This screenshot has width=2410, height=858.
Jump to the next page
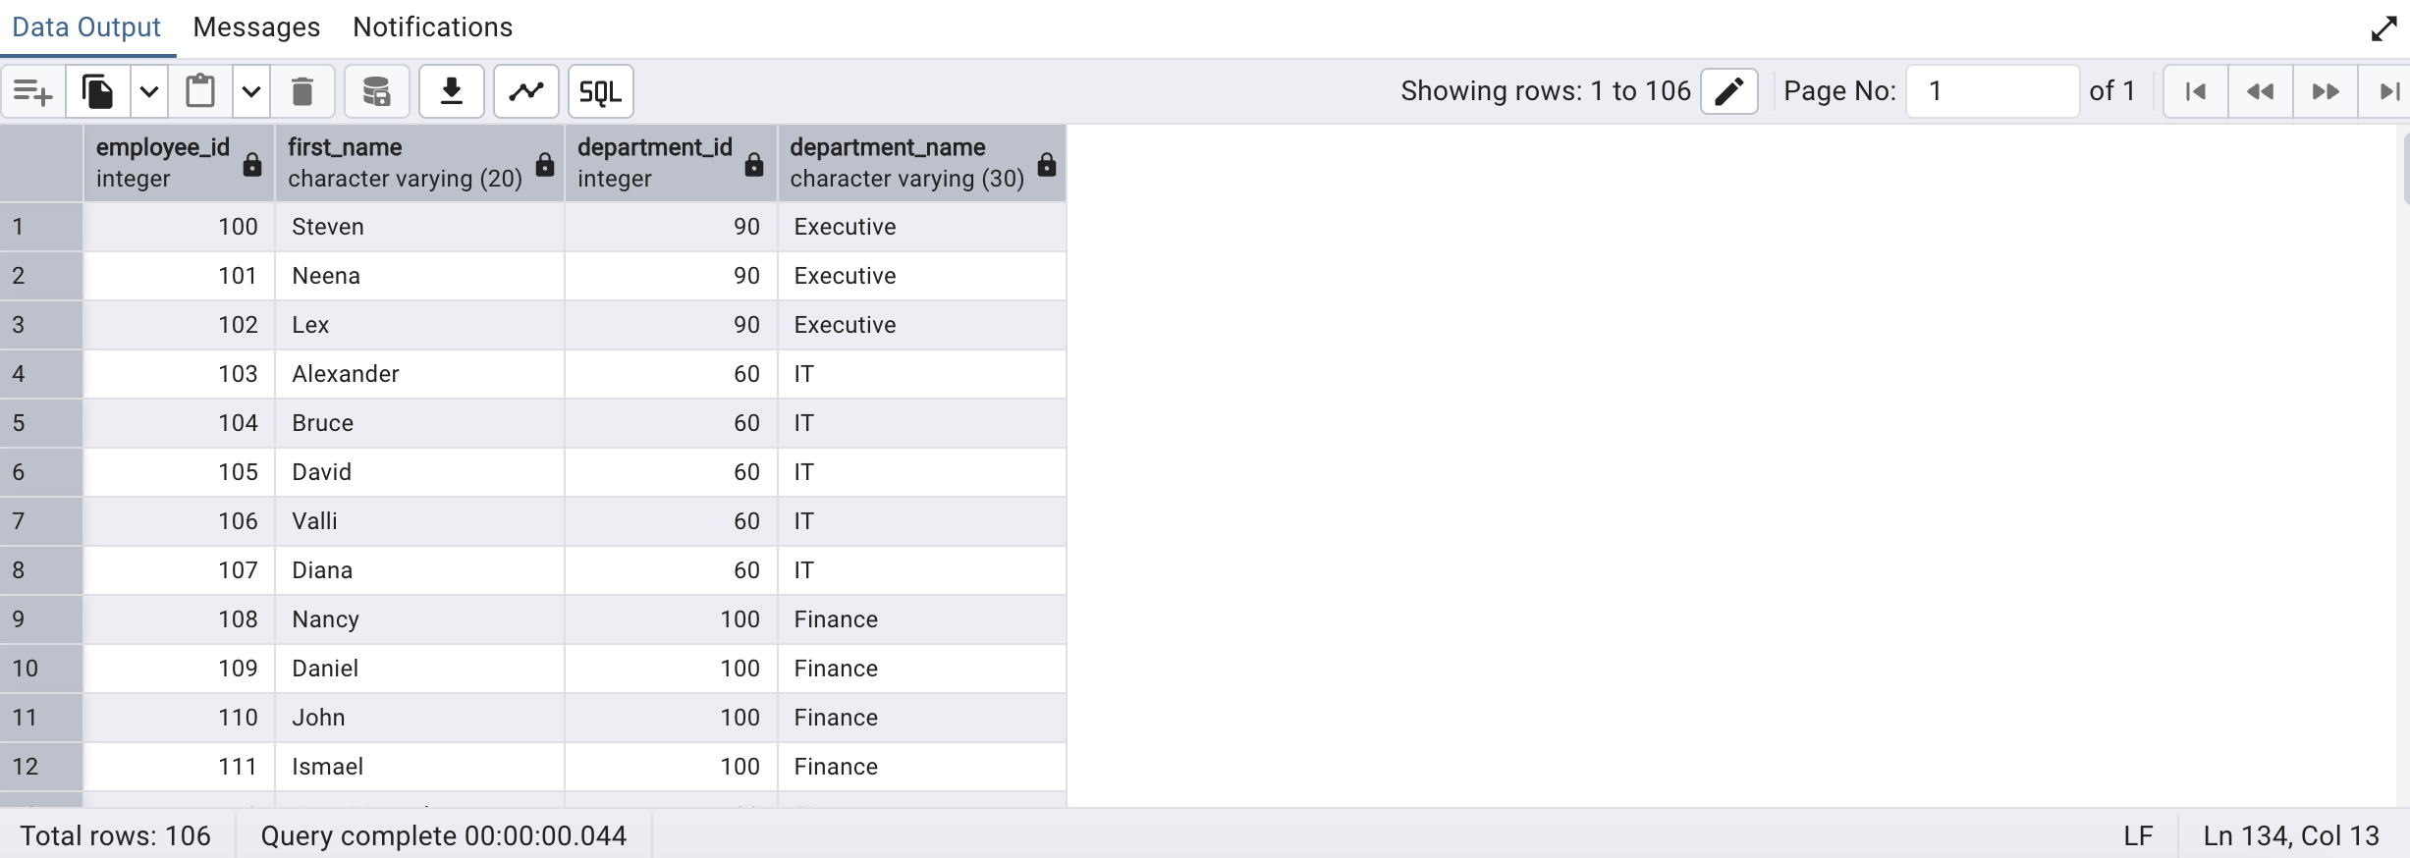click(2325, 91)
